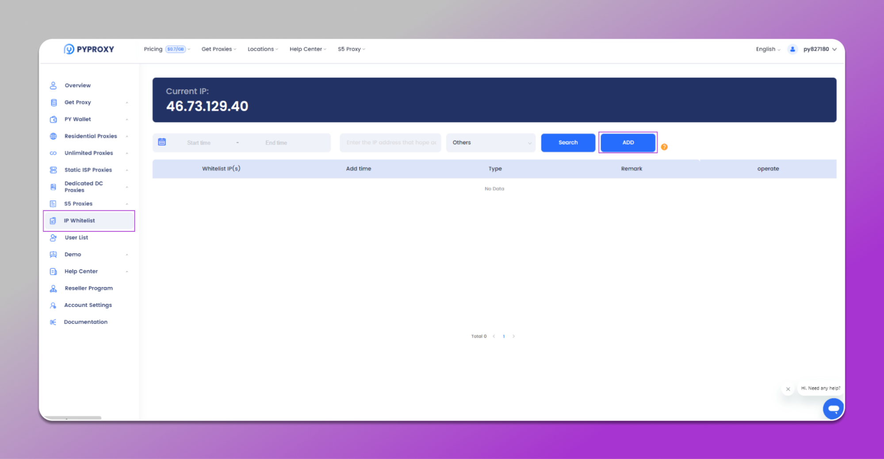
Task: Click the 'Remark' column header
Action: pyautogui.click(x=631, y=168)
